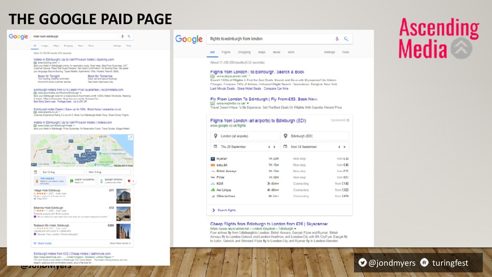Viewport: 492px width, 277px height.
Task: Click the Book for Tomorrow sitelink
Action: [x=100, y=76]
